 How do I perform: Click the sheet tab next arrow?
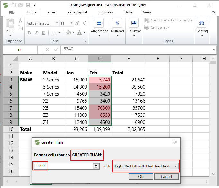[16, 181]
